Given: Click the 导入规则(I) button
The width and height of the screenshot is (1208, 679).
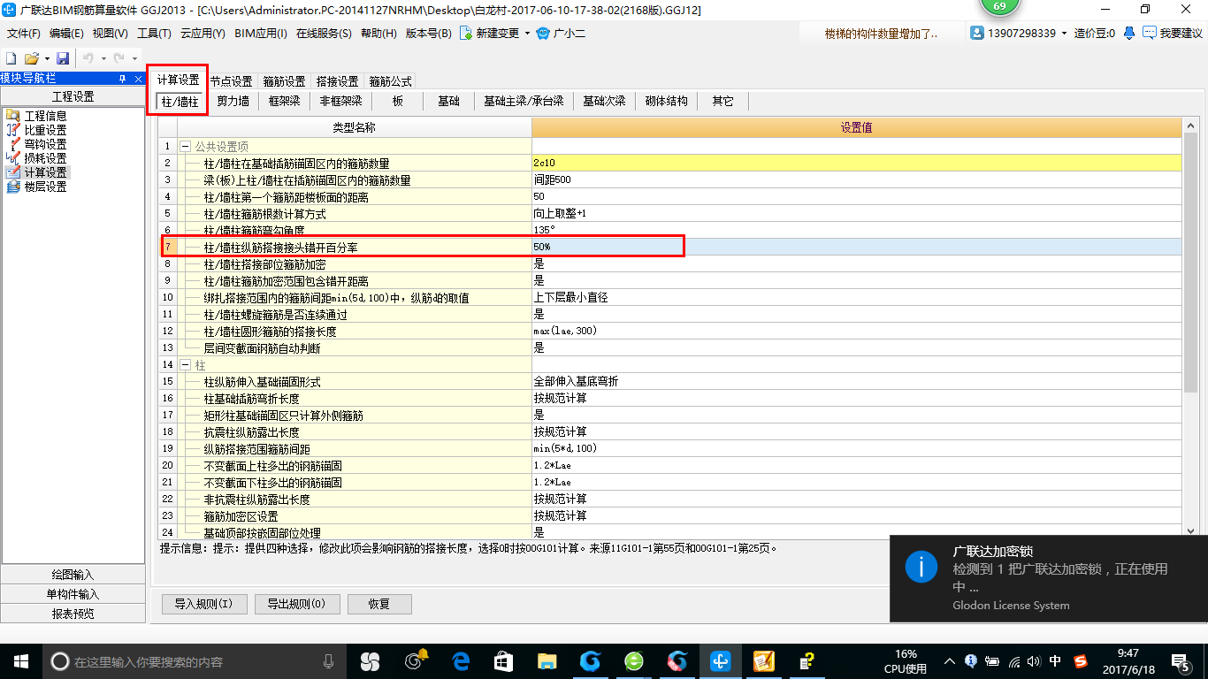Looking at the screenshot, I should [203, 604].
